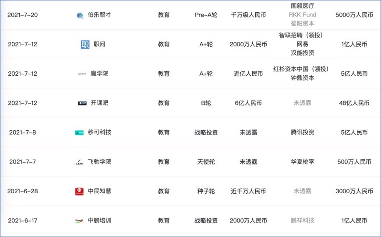Click investor 红杉资本中国（领投）
The width and height of the screenshot is (381, 237).
301,69
